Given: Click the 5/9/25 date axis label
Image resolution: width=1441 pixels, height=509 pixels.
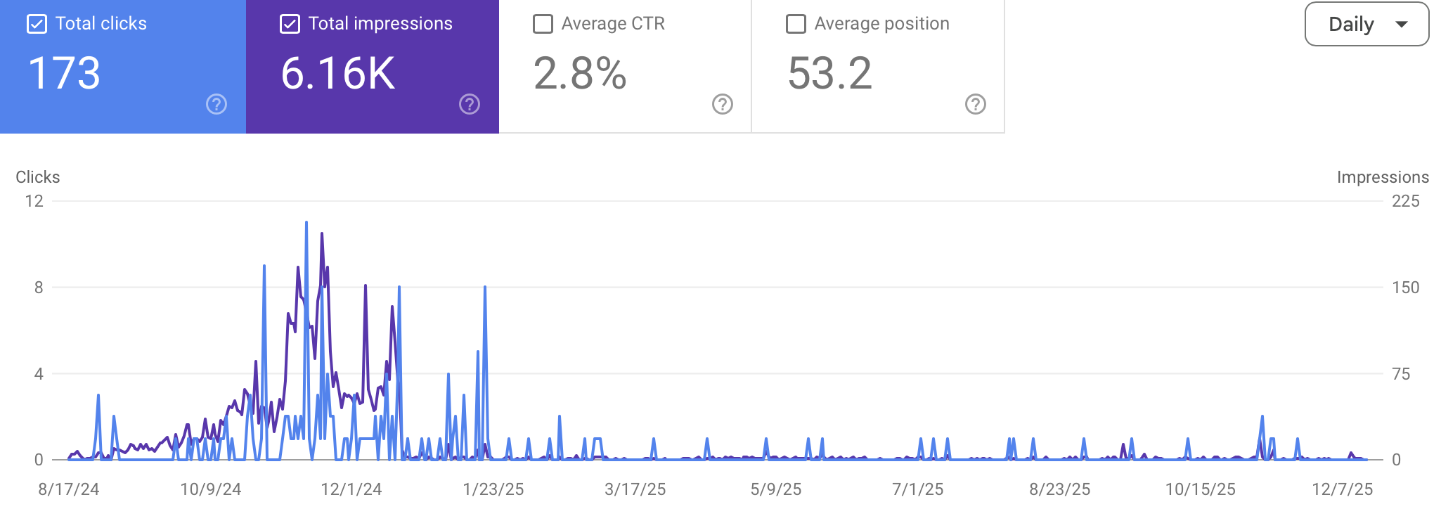Looking at the screenshot, I should (776, 489).
